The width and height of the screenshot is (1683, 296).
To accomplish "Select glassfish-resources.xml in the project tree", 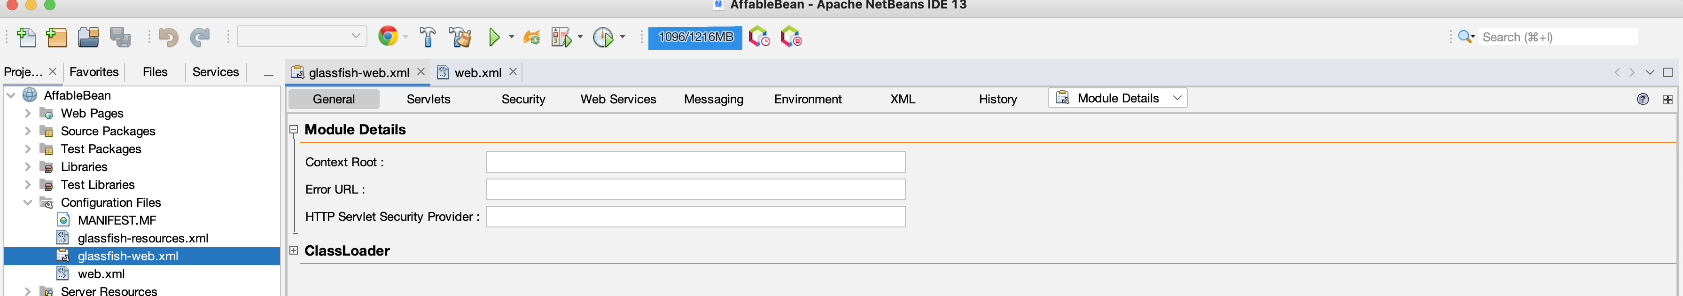I will click(x=143, y=239).
